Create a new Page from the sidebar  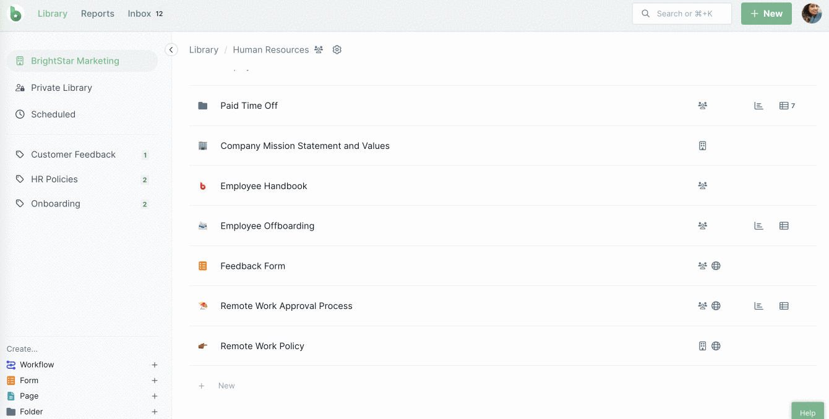tap(29, 396)
